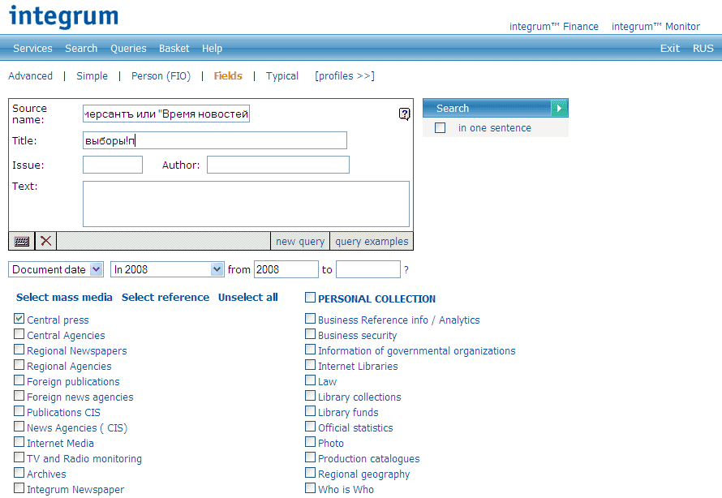Switch to the Advanced search tab
The height and width of the screenshot is (498, 722).
tap(30, 76)
